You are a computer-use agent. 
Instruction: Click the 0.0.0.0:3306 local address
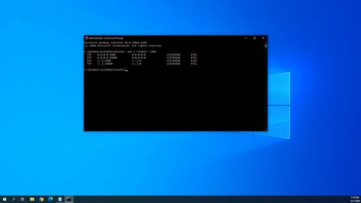point(107,55)
